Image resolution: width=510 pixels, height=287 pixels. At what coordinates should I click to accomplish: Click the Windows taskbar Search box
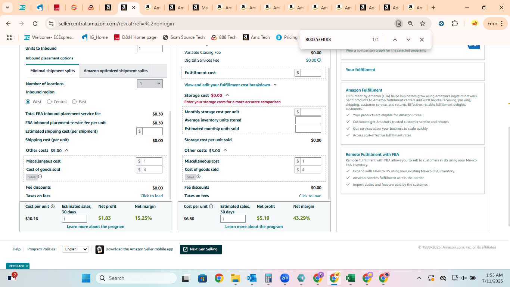click(x=136, y=278)
